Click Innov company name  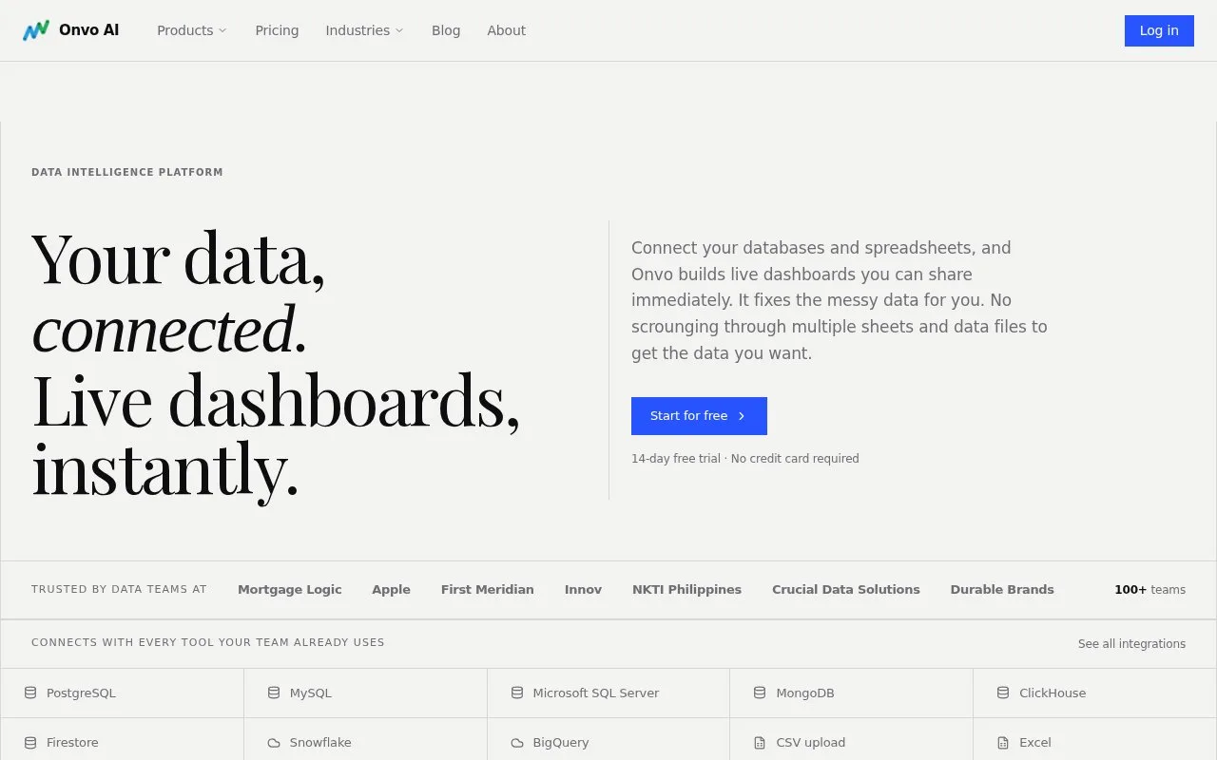[x=583, y=589]
